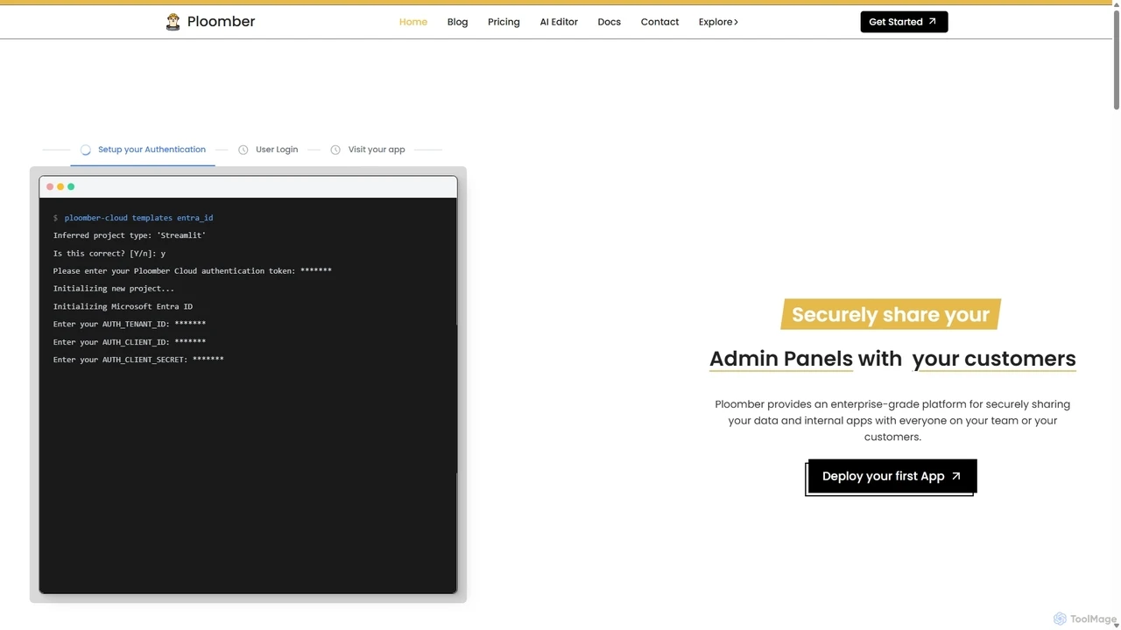This screenshot has height=630, width=1121.
Task: Click the AUTH_CLIENT_SECRET prompt line
Action: coord(138,360)
